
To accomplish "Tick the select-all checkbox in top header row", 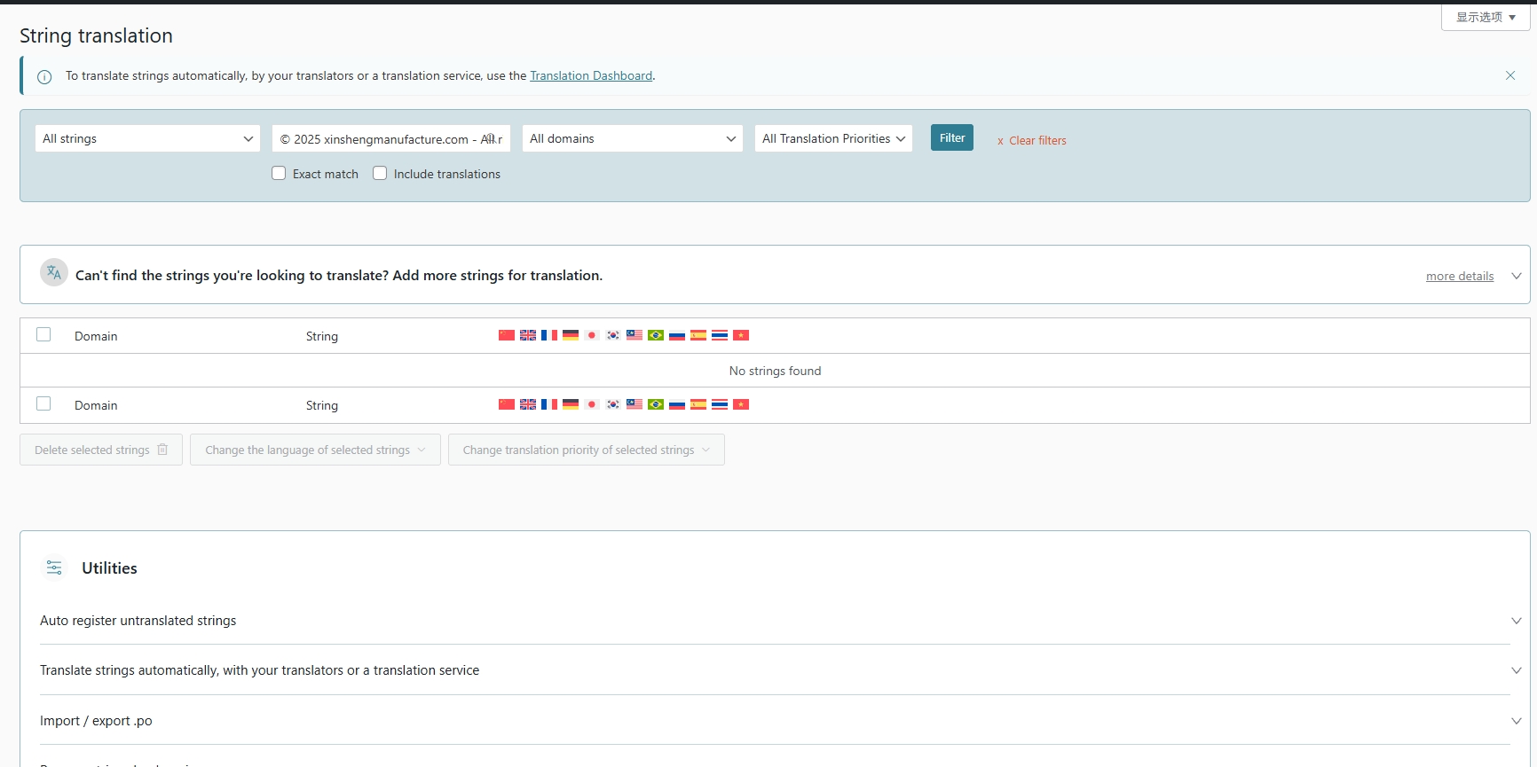I will (x=43, y=334).
